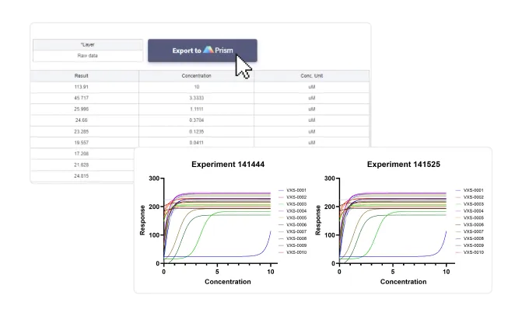
Task: Click the *Layer header cell
Action: 88,45
